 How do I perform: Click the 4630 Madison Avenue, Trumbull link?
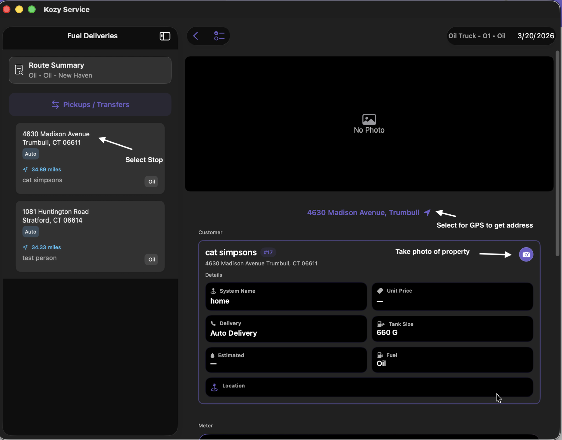363,213
